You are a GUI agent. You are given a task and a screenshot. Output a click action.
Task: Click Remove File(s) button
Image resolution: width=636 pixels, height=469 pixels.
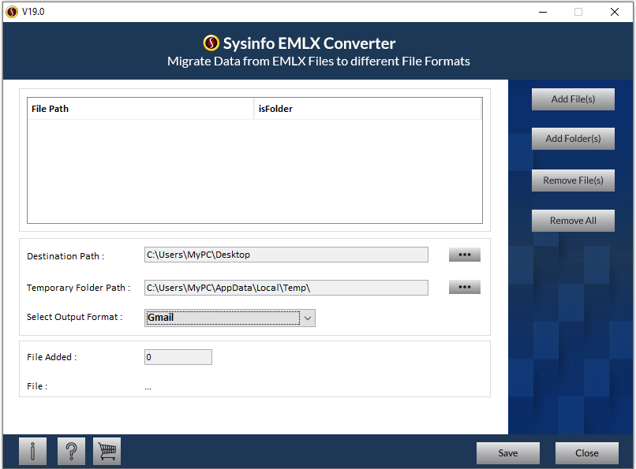pyautogui.click(x=573, y=181)
